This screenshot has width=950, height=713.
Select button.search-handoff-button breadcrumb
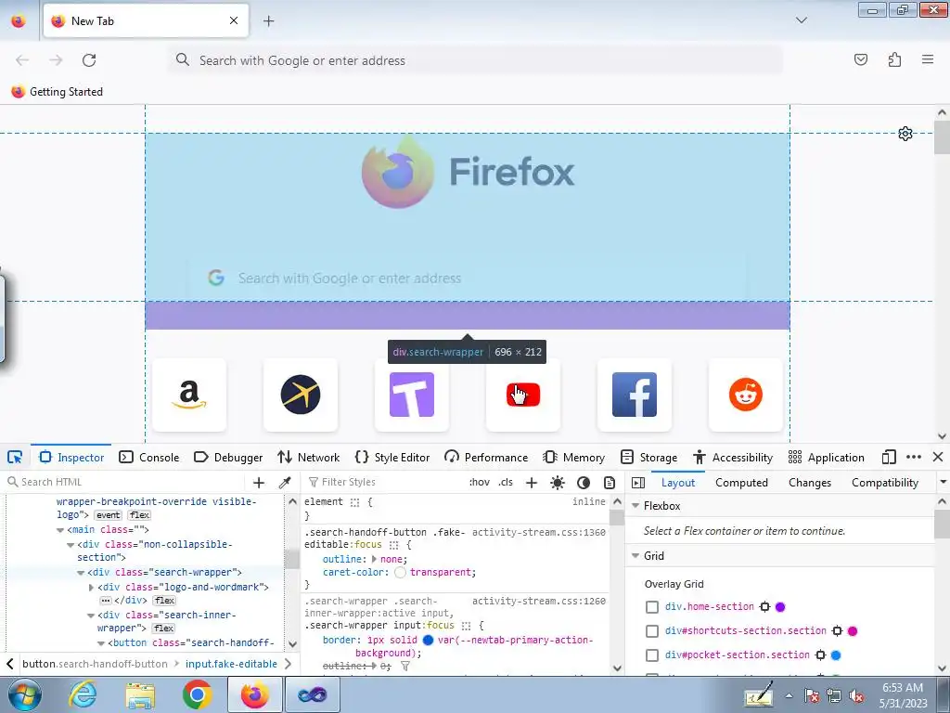click(95, 665)
